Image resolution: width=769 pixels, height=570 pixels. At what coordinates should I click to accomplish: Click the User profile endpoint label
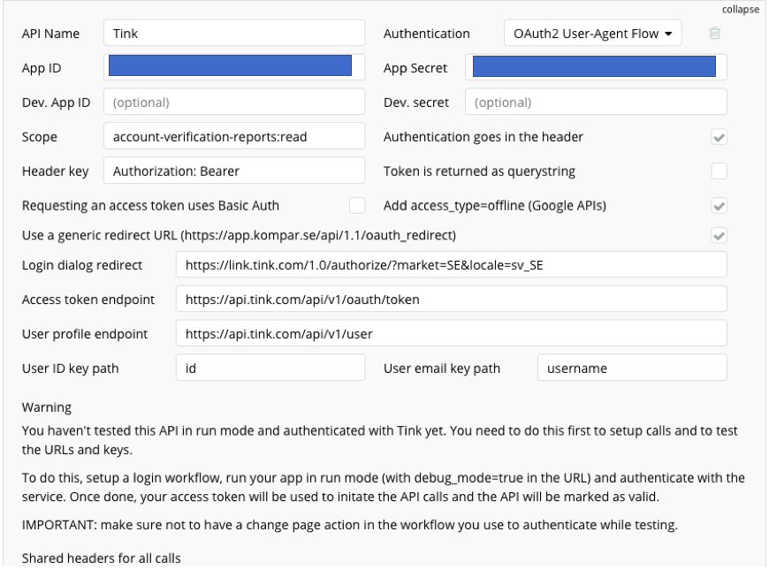[85, 334]
